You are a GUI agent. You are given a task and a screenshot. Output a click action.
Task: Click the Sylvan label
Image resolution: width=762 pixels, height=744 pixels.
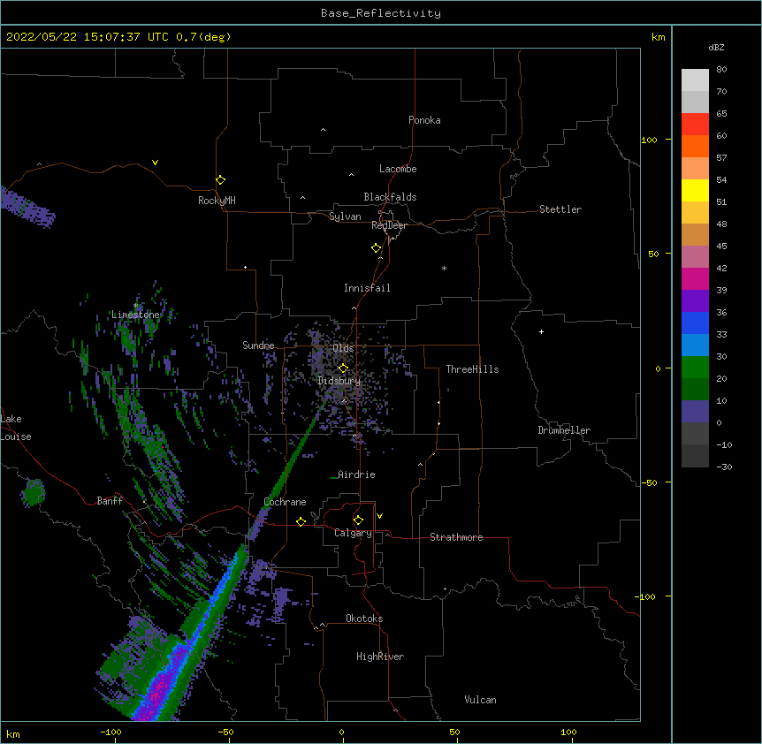tap(345, 216)
